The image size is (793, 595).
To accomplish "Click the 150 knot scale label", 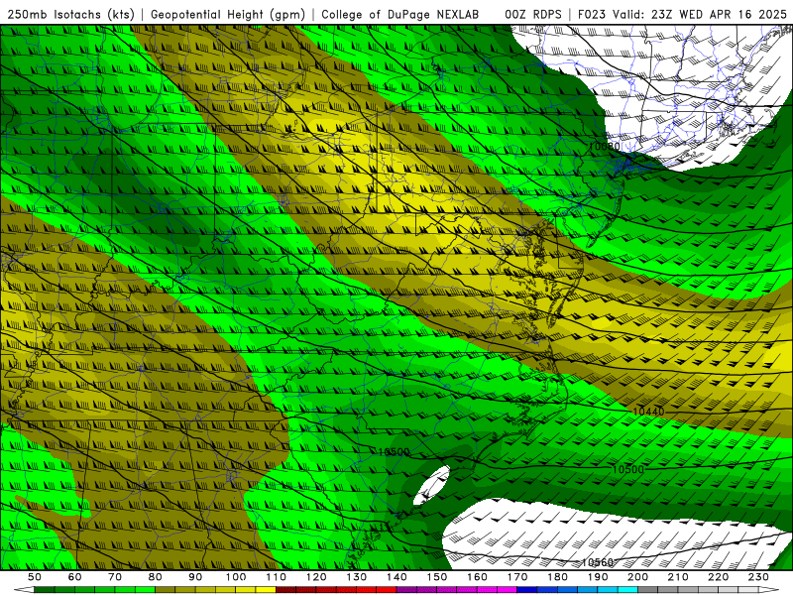I will (437, 577).
